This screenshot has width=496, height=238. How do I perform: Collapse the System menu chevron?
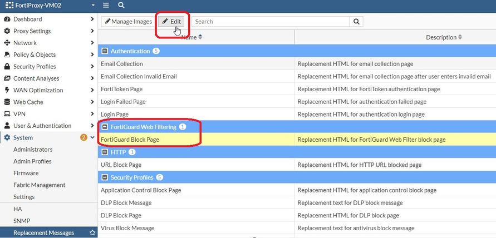tap(92, 137)
